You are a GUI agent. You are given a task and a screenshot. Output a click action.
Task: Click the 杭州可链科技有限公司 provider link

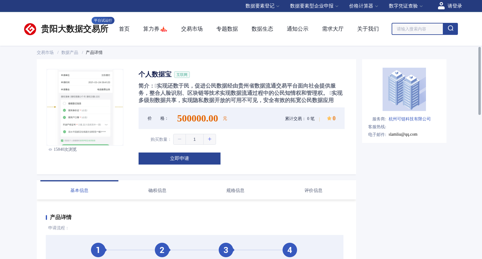pyautogui.click(x=409, y=119)
